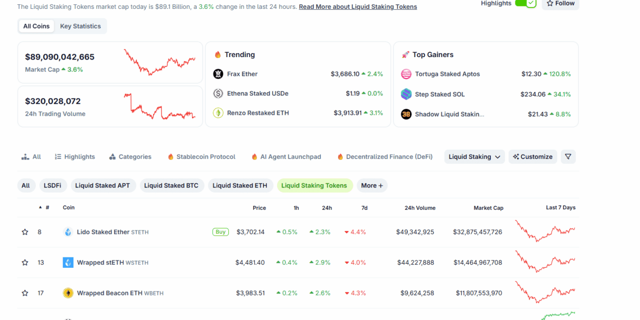Select the All category chip

tap(26, 186)
